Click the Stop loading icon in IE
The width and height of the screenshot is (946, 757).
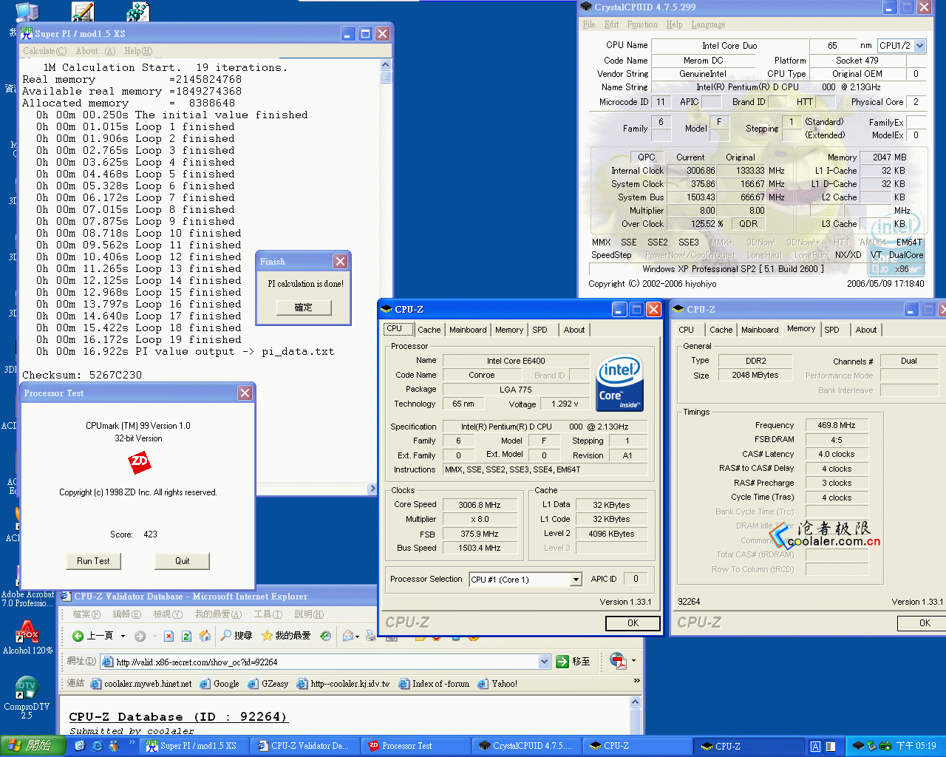(x=169, y=636)
